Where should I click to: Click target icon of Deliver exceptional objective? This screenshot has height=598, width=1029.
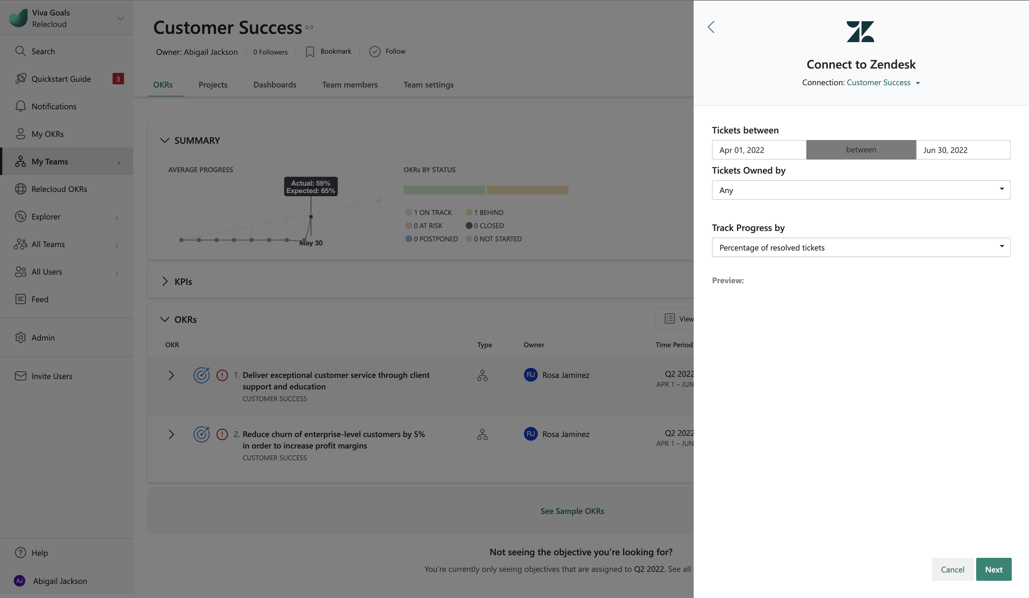(201, 375)
